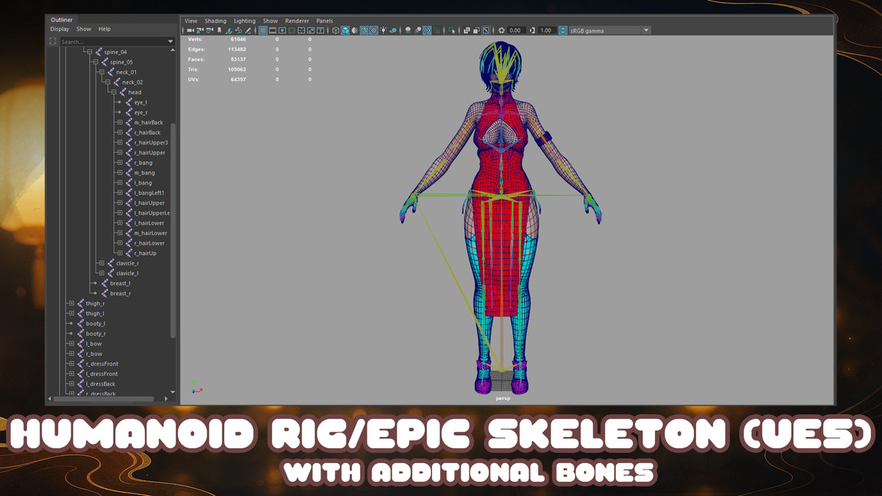Open the sRGB gamma view transform dropdown
Screen dimensions: 882x496
coord(646,31)
